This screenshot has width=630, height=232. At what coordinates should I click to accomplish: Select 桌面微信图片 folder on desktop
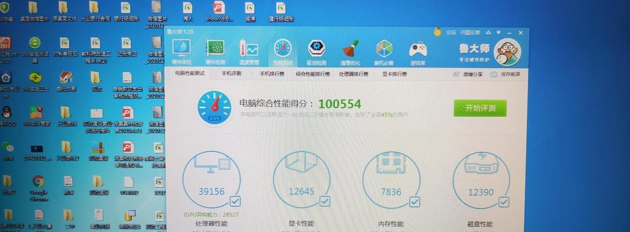click(x=34, y=12)
